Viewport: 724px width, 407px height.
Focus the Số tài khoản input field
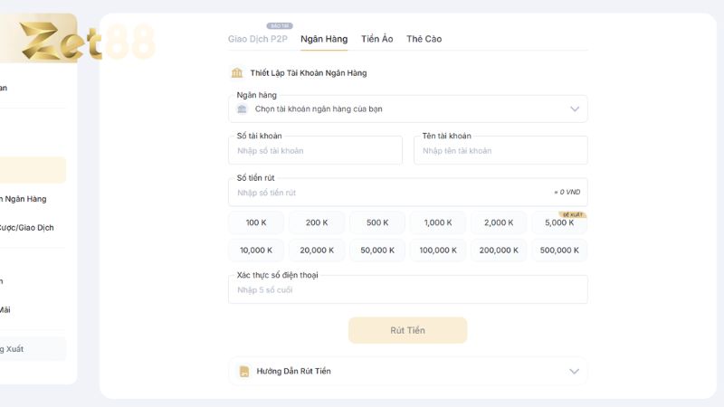[x=315, y=150]
